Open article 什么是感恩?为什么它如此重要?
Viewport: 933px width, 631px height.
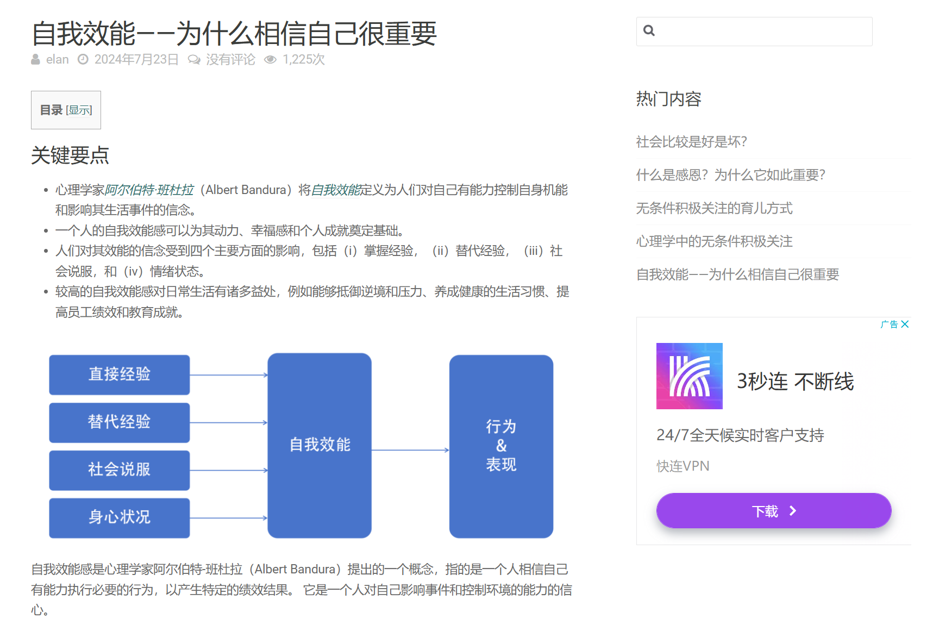pyautogui.click(x=730, y=175)
